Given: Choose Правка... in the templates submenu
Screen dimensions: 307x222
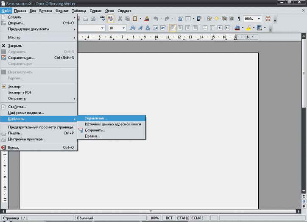Looking at the screenshot, I should [111, 136].
